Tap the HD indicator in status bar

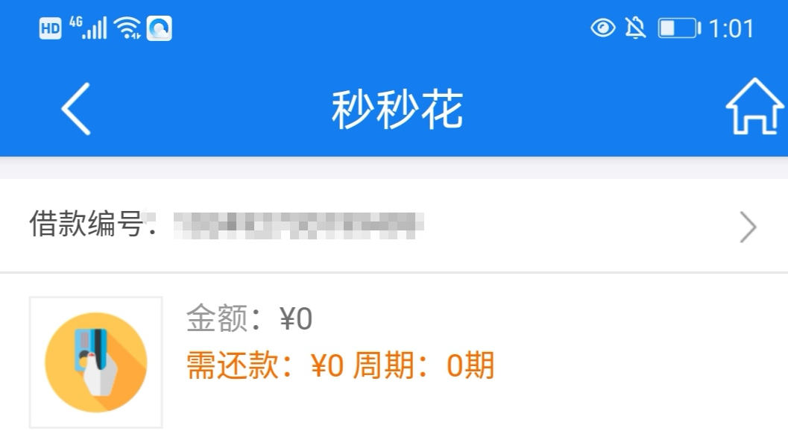50,28
